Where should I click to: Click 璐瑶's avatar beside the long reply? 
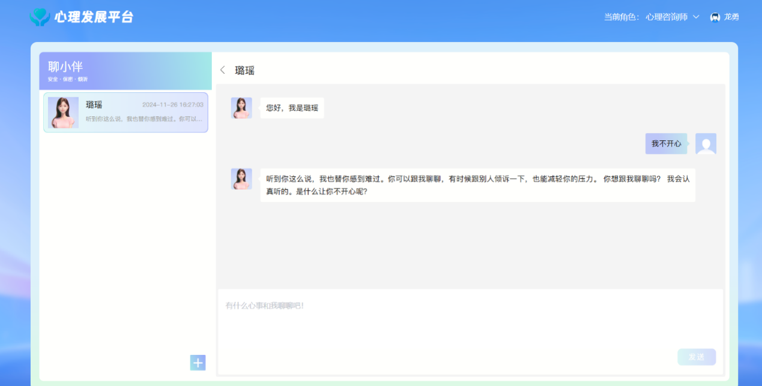pyautogui.click(x=241, y=179)
